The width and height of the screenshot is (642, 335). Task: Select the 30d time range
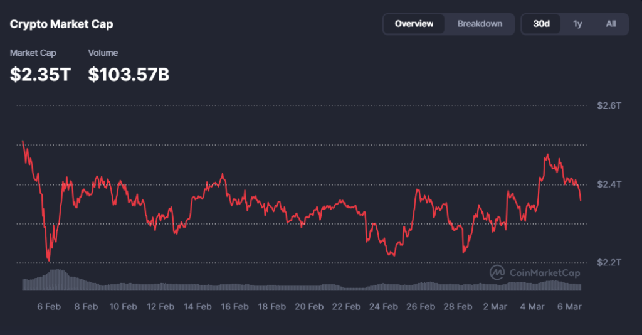click(x=541, y=24)
